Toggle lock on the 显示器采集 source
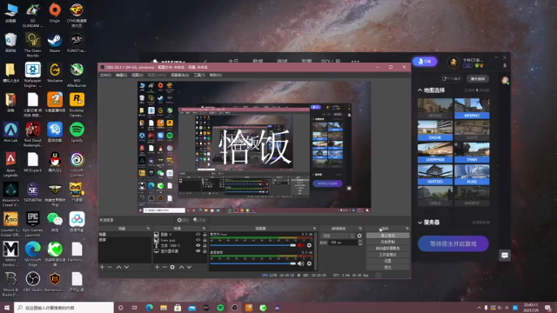The height and width of the screenshot is (313, 557). [205, 251]
